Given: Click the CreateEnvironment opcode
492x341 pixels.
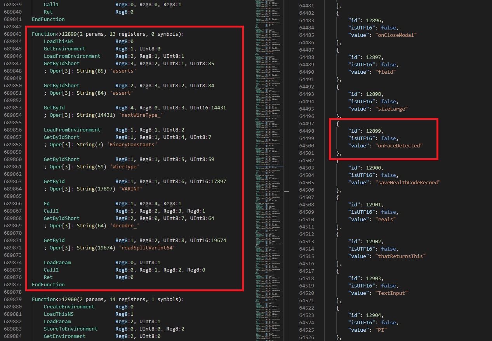Looking at the screenshot, I should coord(69,307).
